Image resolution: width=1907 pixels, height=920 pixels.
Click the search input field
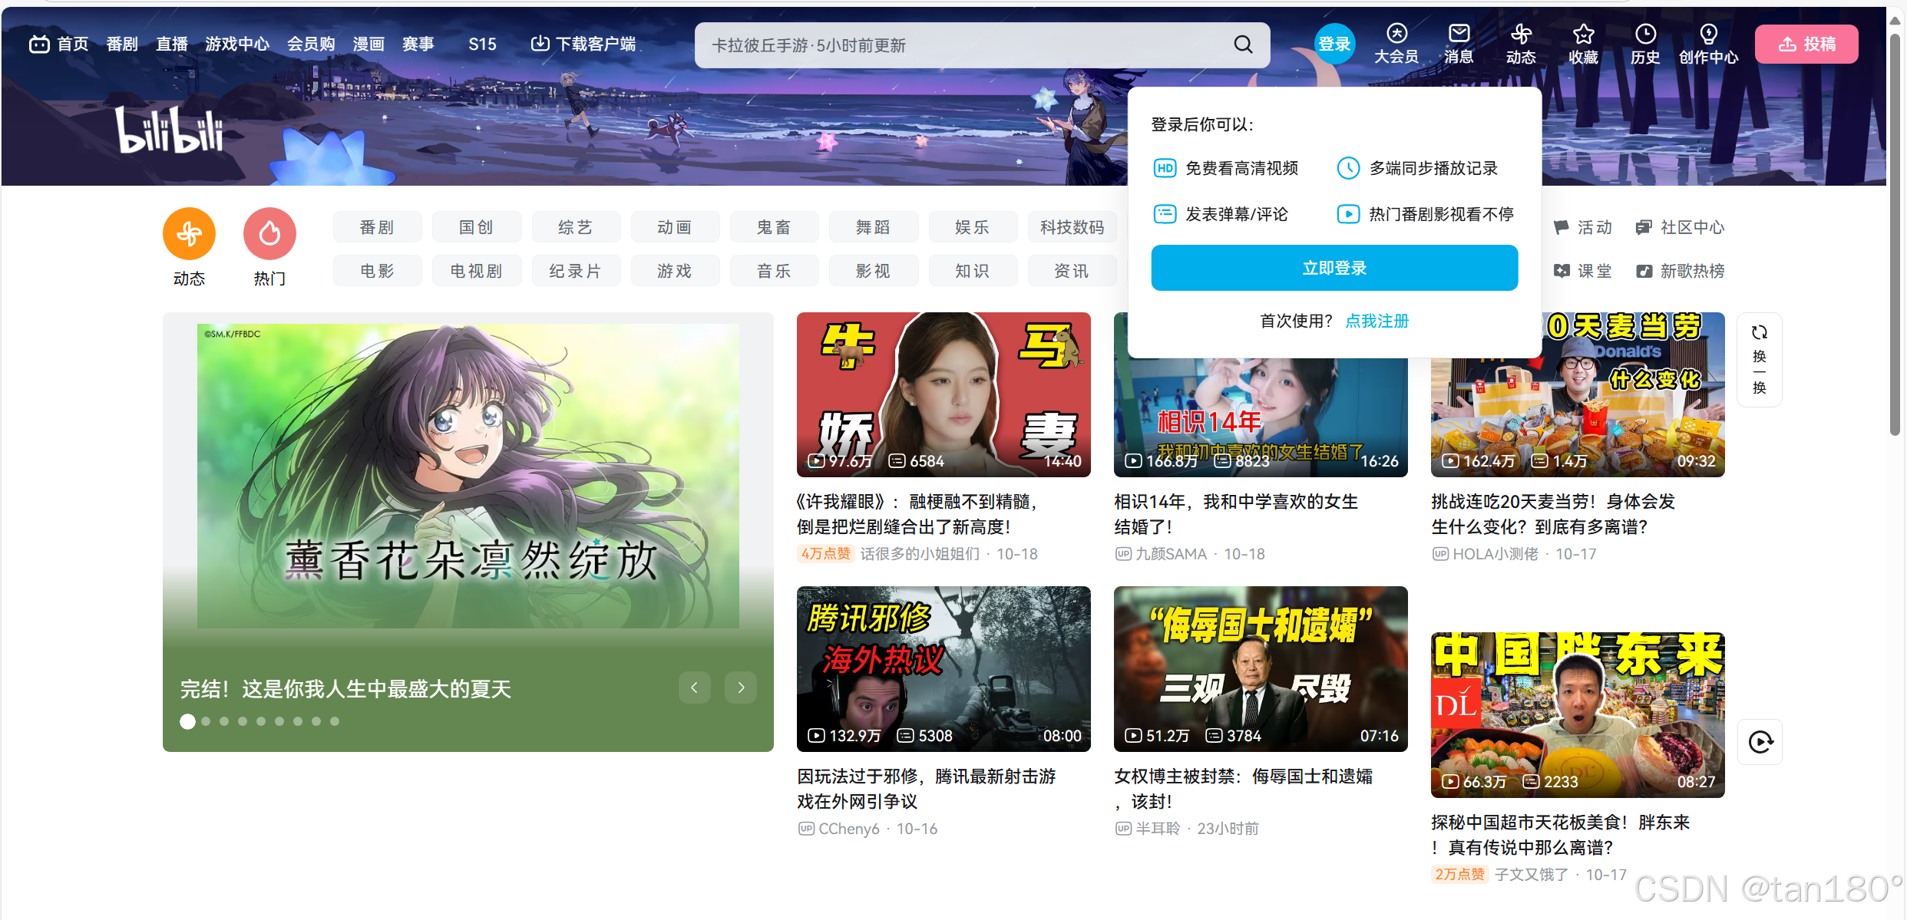coord(960,45)
